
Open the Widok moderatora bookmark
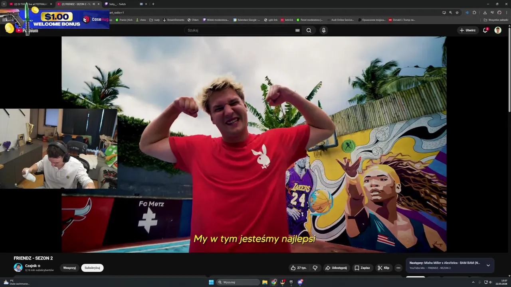click(216, 20)
